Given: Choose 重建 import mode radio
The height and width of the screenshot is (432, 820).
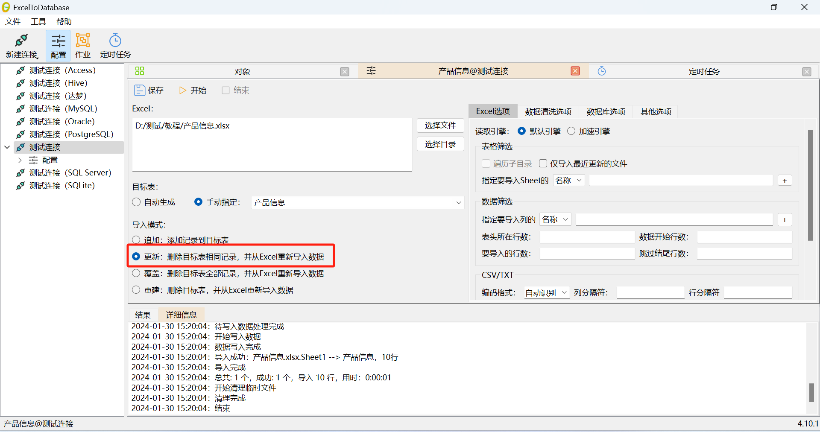Looking at the screenshot, I should (x=136, y=290).
